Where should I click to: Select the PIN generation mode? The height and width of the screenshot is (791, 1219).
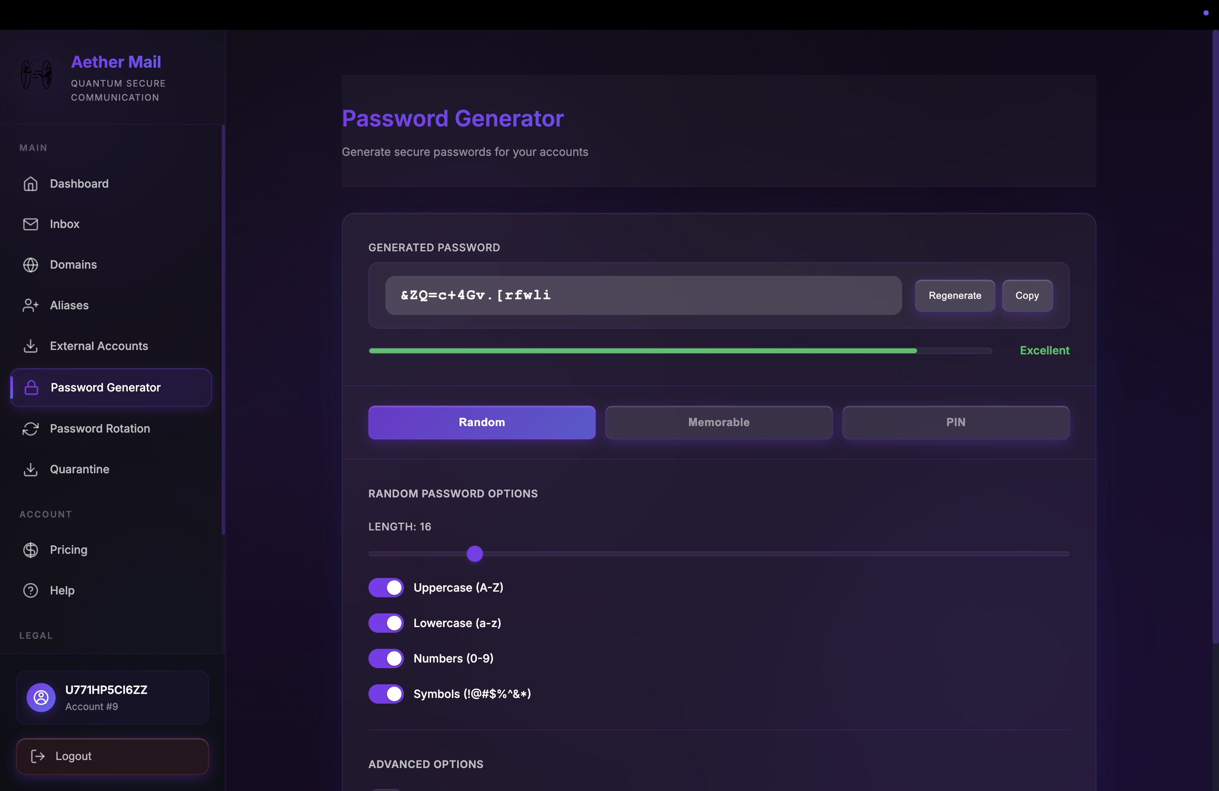[955, 422]
